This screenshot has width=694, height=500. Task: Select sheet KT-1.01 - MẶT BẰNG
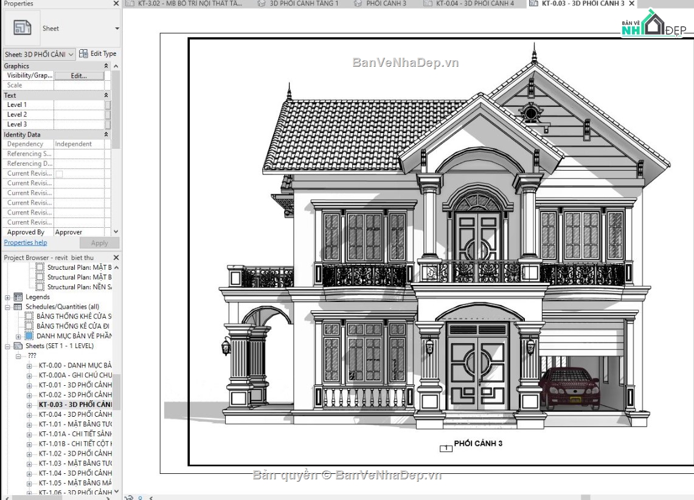click(x=75, y=424)
